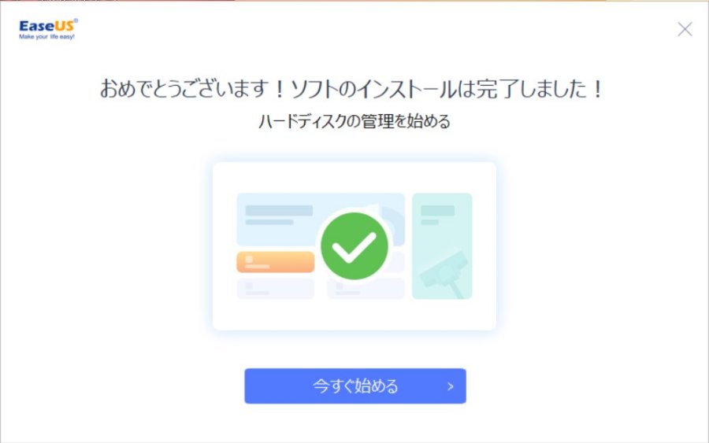Viewport: 709px width, 443px height.
Task: Click the teal cleanup brush panel illustration
Action: pos(442,246)
